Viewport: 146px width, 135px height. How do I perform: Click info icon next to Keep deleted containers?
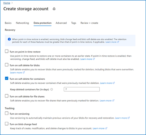(x=51, y=90)
